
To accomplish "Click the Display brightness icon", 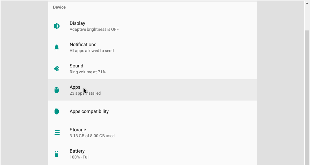I will (x=57, y=26).
